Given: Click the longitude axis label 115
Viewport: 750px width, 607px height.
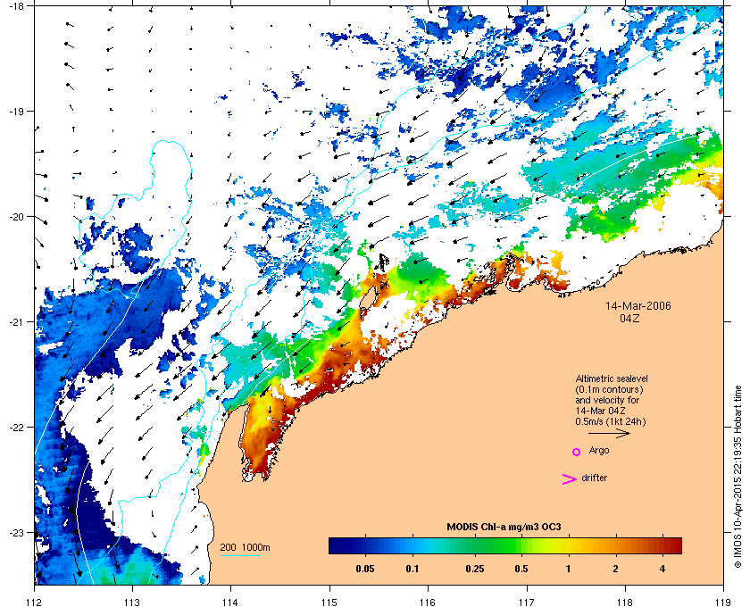Looking at the screenshot, I should (x=329, y=602).
